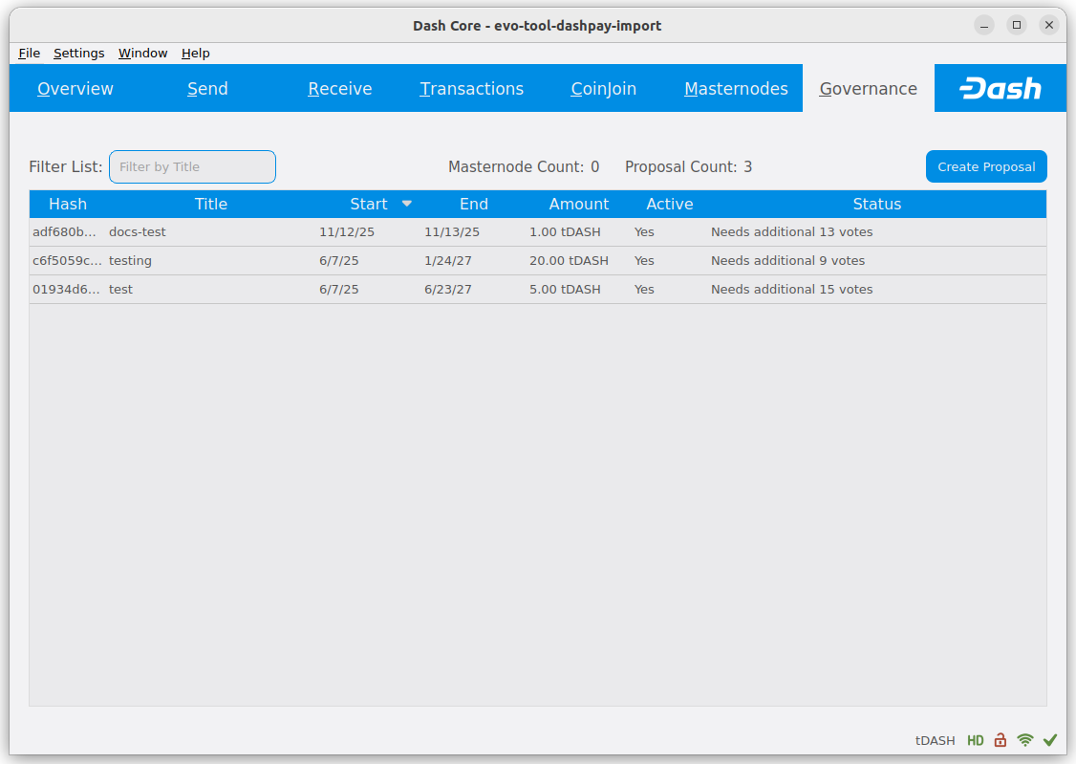Click the HD wallet status icon
Viewport: 1076px width, 764px height.
(x=975, y=740)
